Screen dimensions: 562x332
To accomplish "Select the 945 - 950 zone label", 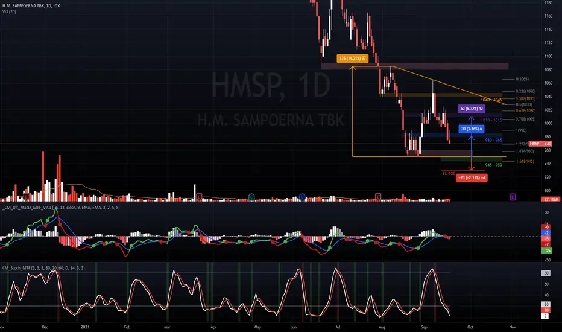I will pyautogui.click(x=493, y=165).
